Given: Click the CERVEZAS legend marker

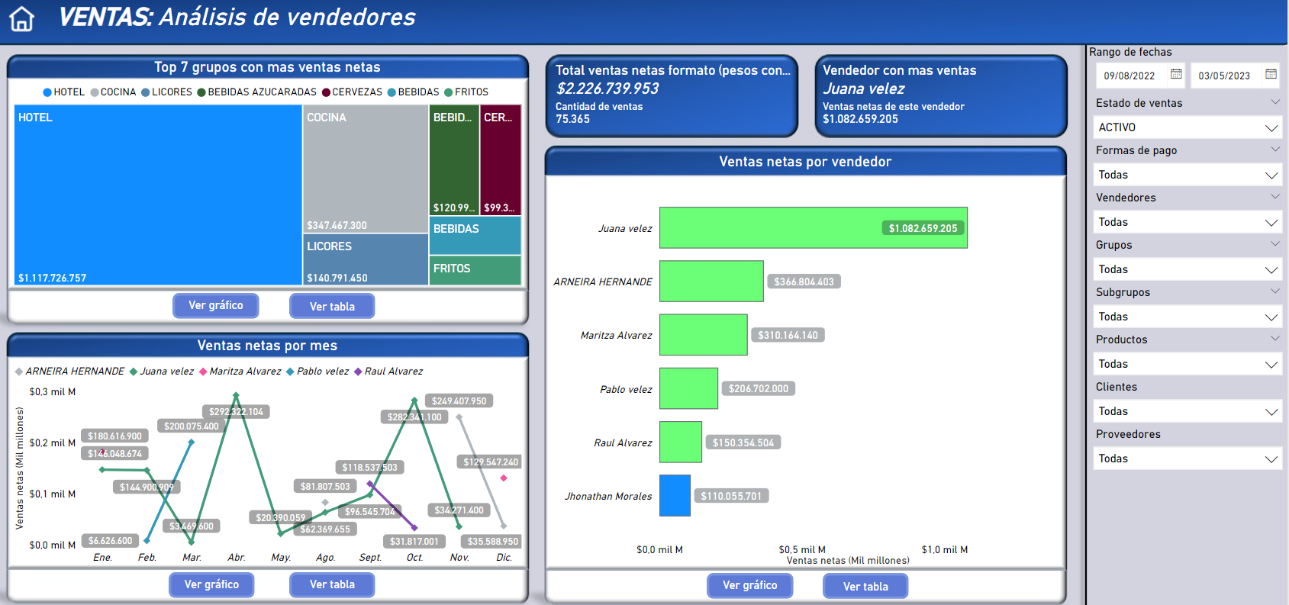Looking at the screenshot, I should pos(326,92).
